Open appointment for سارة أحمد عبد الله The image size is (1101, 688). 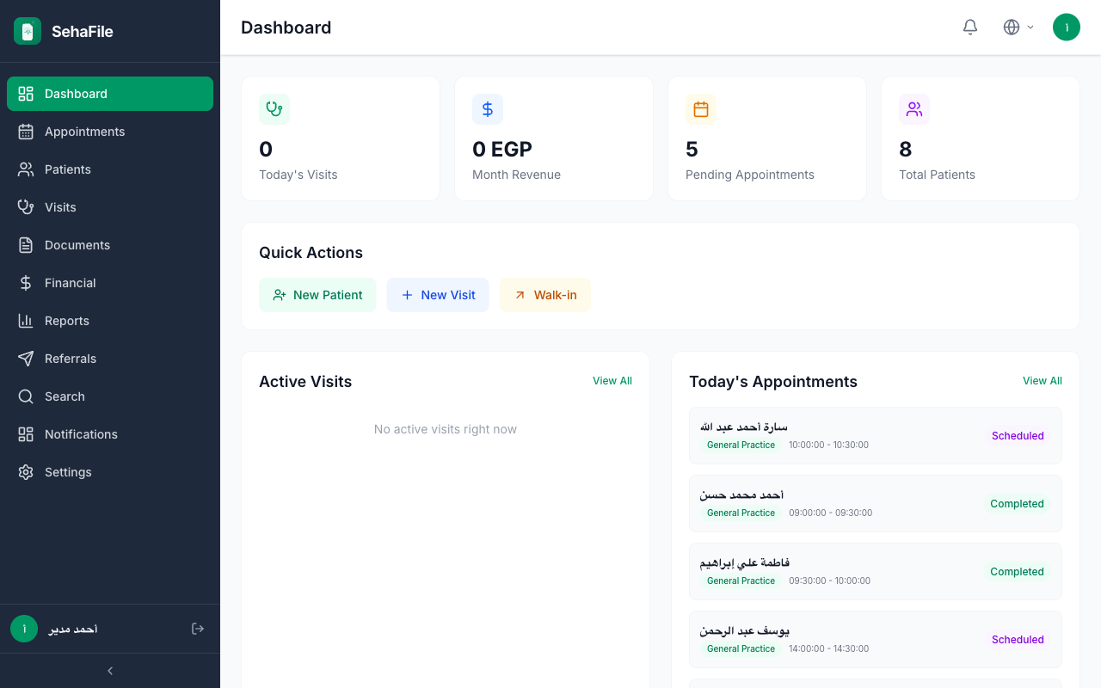876,436
